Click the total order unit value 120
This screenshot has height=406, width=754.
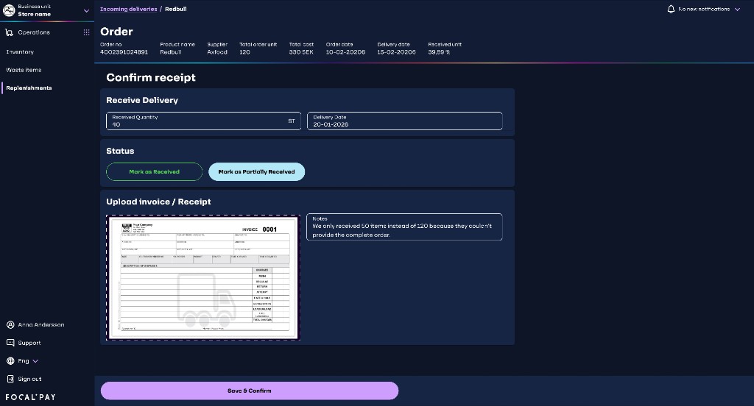coord(244,52)
